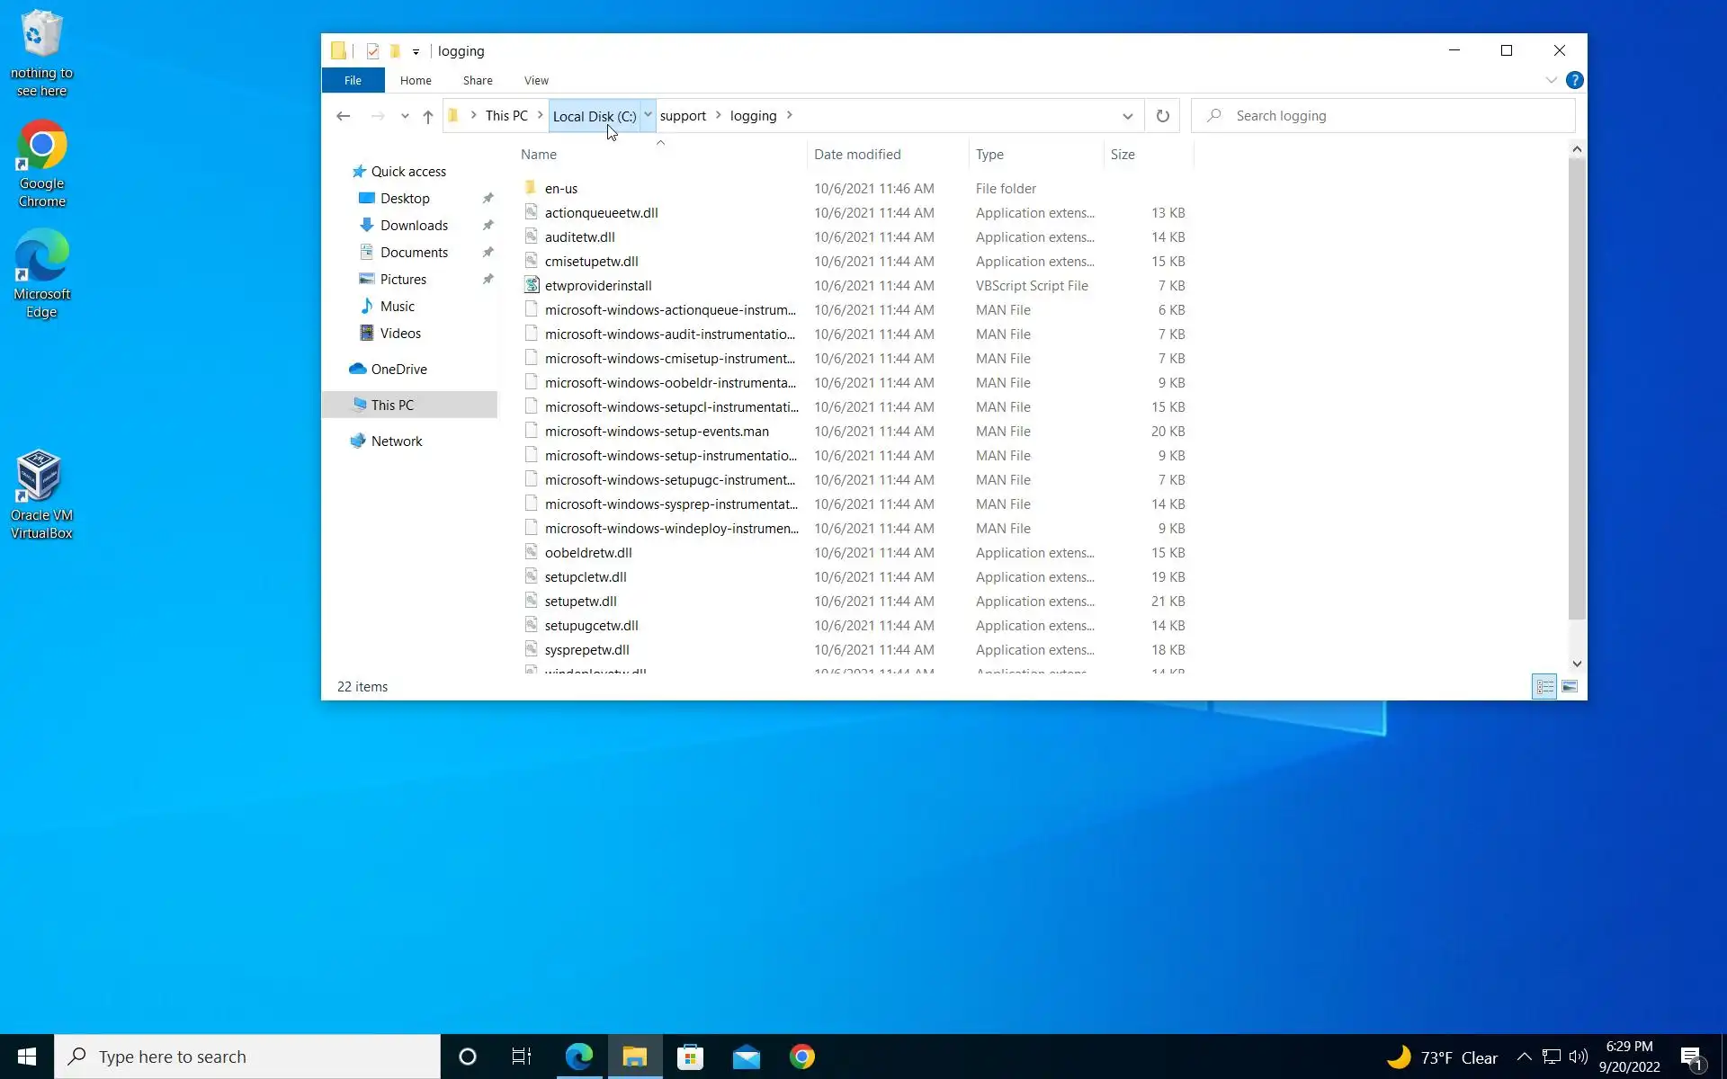
Task: Sort files by Date modified column
Action: point(857,155)
